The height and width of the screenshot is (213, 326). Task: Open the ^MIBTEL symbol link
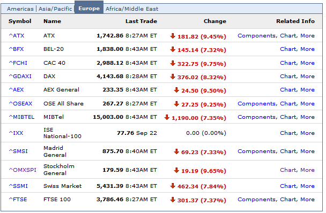click(x=21, y=117)
